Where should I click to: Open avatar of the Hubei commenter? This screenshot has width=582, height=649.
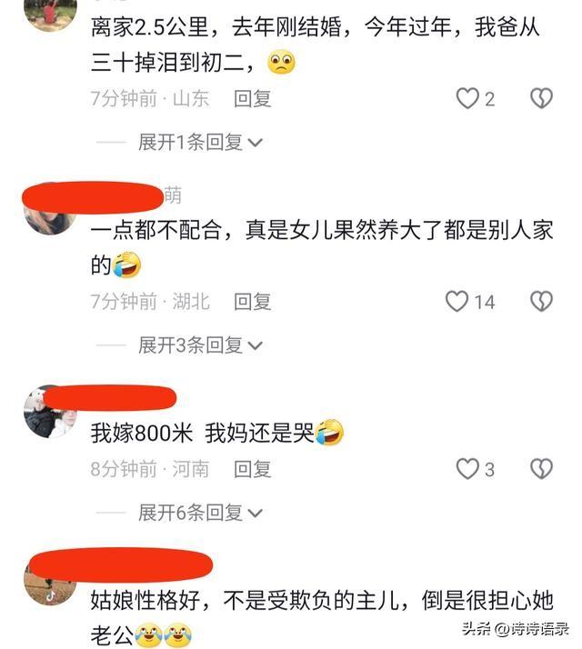(x=50, y=209)
